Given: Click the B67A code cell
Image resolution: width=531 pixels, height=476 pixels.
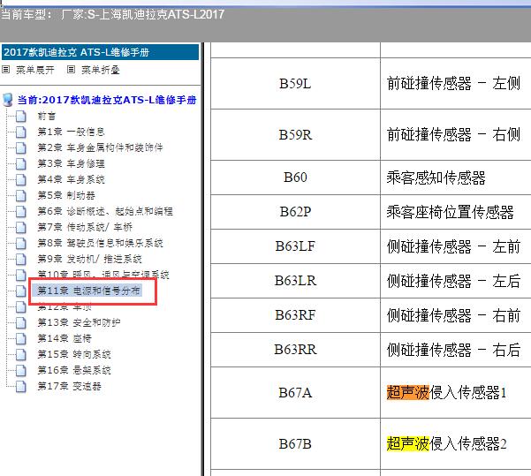Looking at the screenshot, I should click(295, 393).
